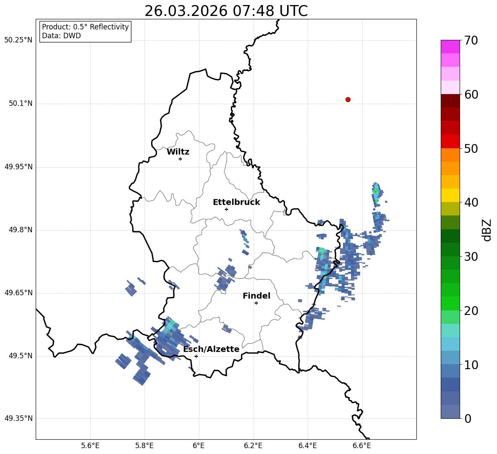Screen dimensions: 497x454
Task: Click the Findel station marker cross
Action: (256, 303)
